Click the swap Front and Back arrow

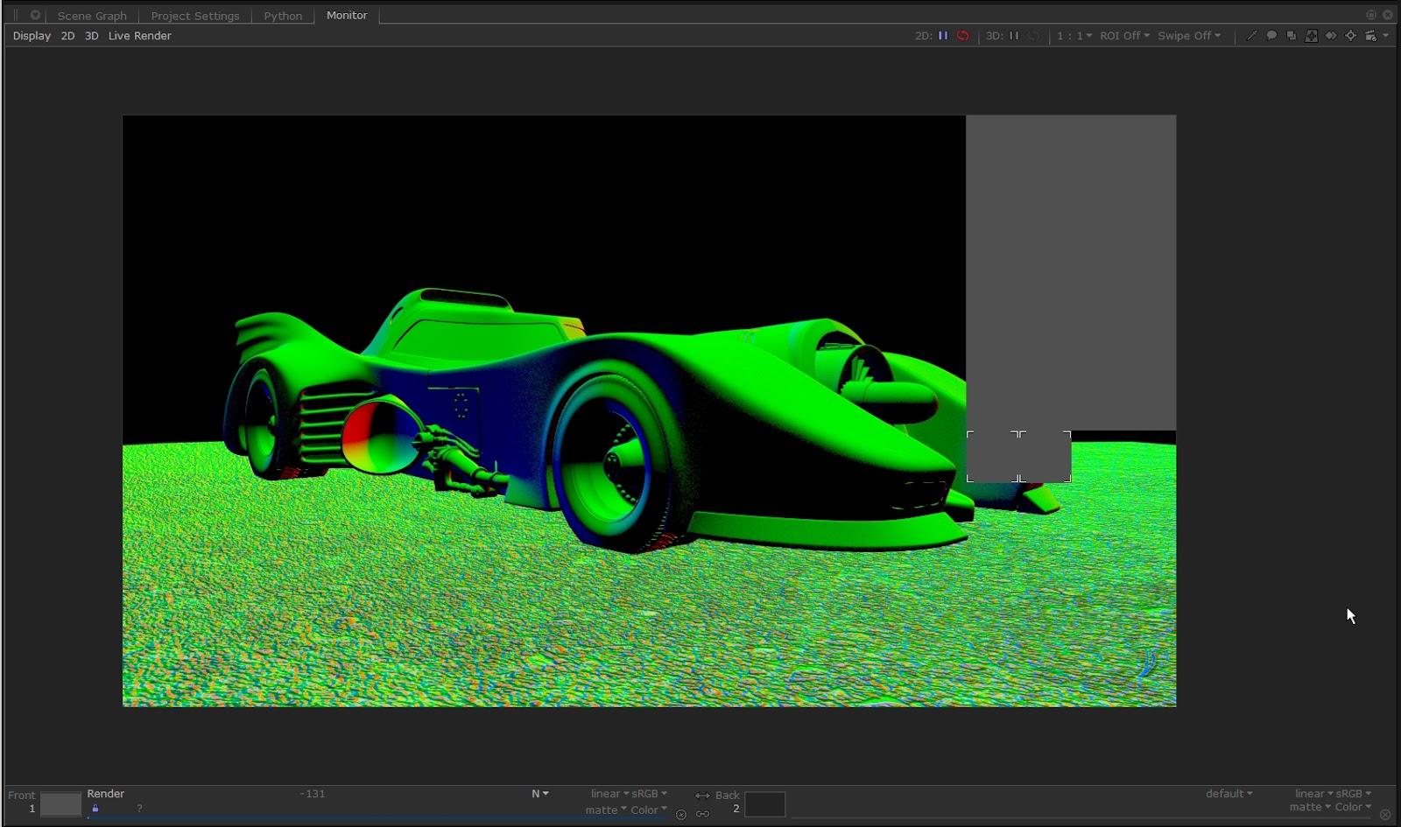[x=702, y=795]
